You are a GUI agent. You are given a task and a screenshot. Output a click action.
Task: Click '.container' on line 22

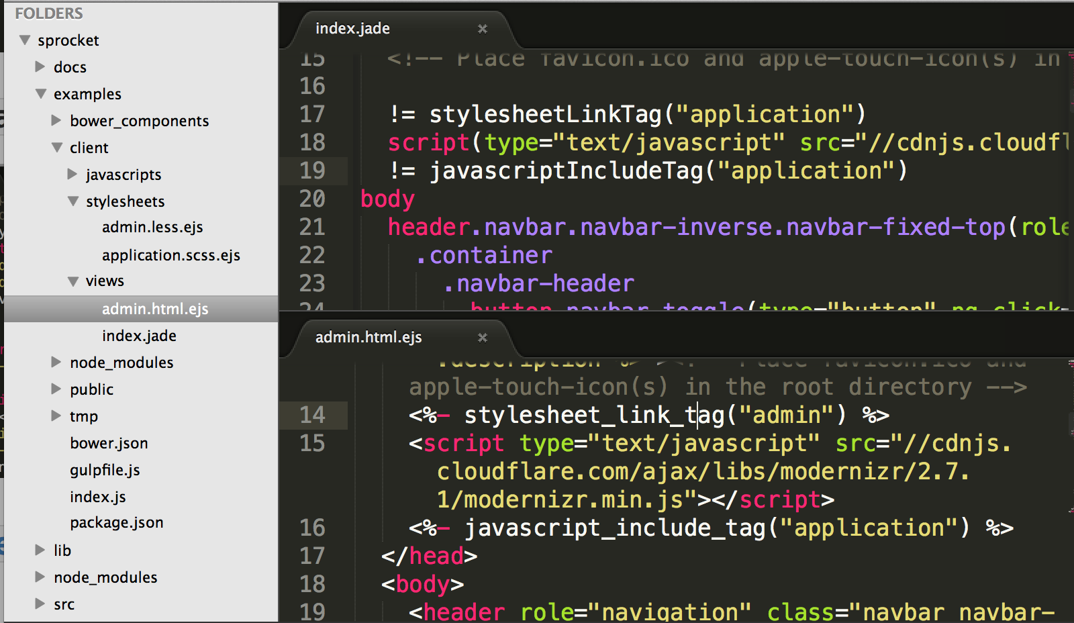pos(484,256)
